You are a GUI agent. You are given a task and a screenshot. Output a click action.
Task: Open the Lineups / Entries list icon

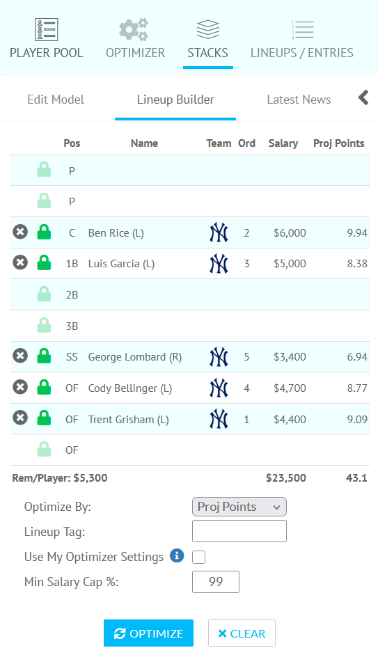(302, 30)
